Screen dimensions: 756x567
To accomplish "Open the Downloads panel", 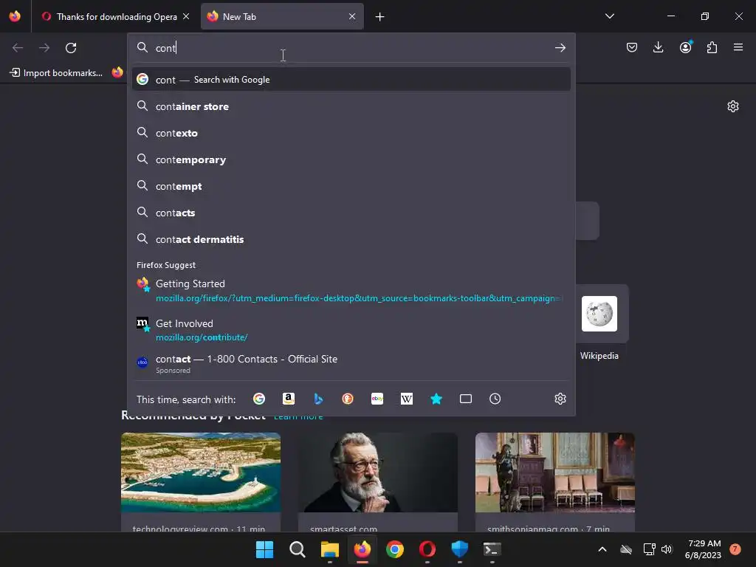I will (658, 47).
